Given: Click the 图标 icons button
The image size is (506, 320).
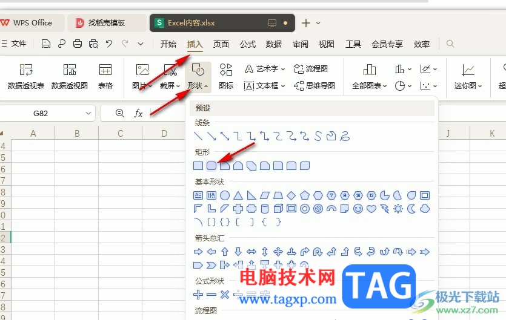Looking at the screenshot, I should [226, 76].
